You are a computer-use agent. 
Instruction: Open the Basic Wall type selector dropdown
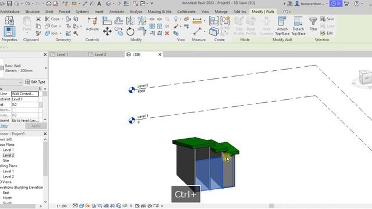pyautogui.click(x=45, y=69)
